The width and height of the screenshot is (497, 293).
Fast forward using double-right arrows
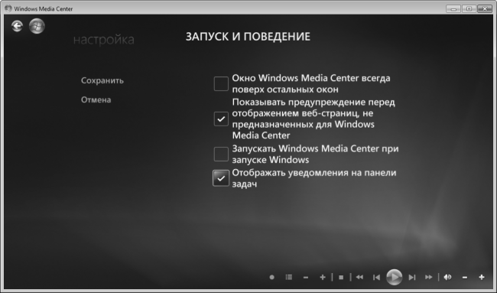[428, 277]
